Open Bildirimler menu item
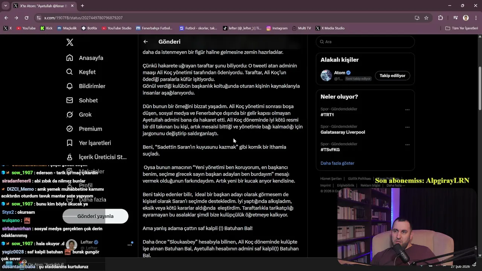482x271 pixels. pyautogui.click(x=86, y=86)
